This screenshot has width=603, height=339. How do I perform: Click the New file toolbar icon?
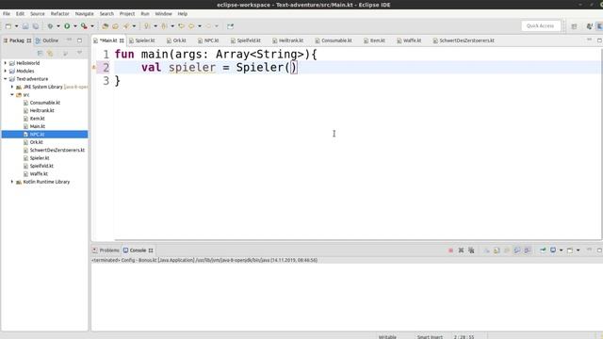click(x=8, y=26)
